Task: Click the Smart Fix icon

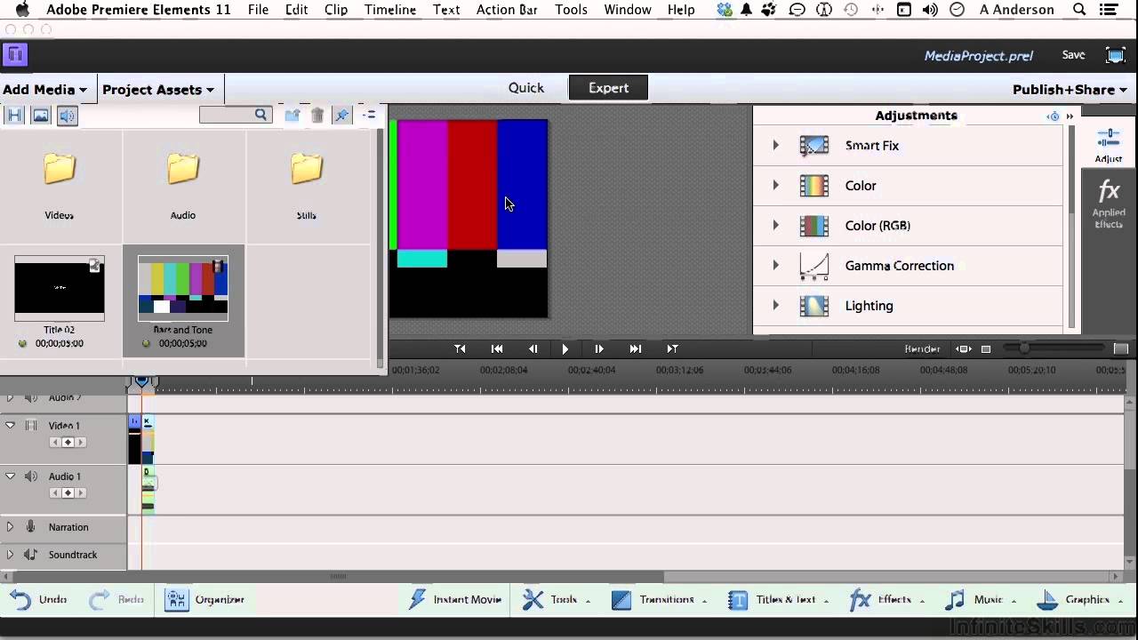Action: click(814, 145)
